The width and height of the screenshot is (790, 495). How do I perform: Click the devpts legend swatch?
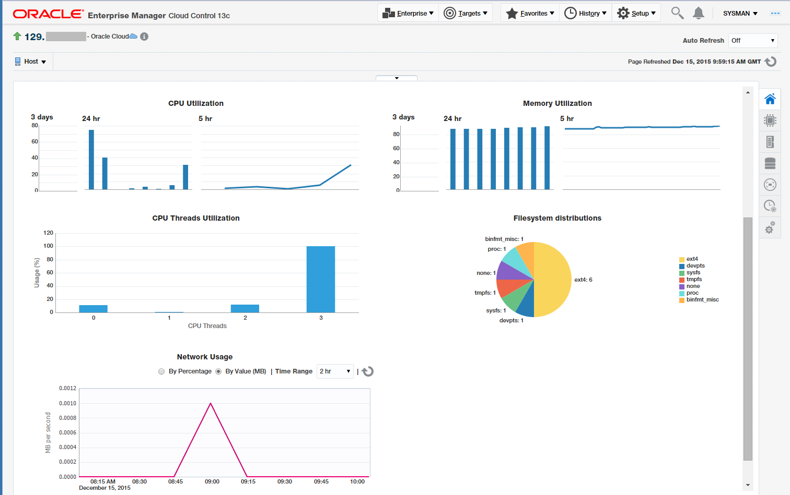682,266
